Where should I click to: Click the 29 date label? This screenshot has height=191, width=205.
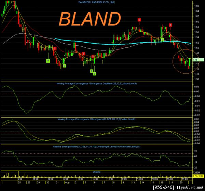coord(38,182)
